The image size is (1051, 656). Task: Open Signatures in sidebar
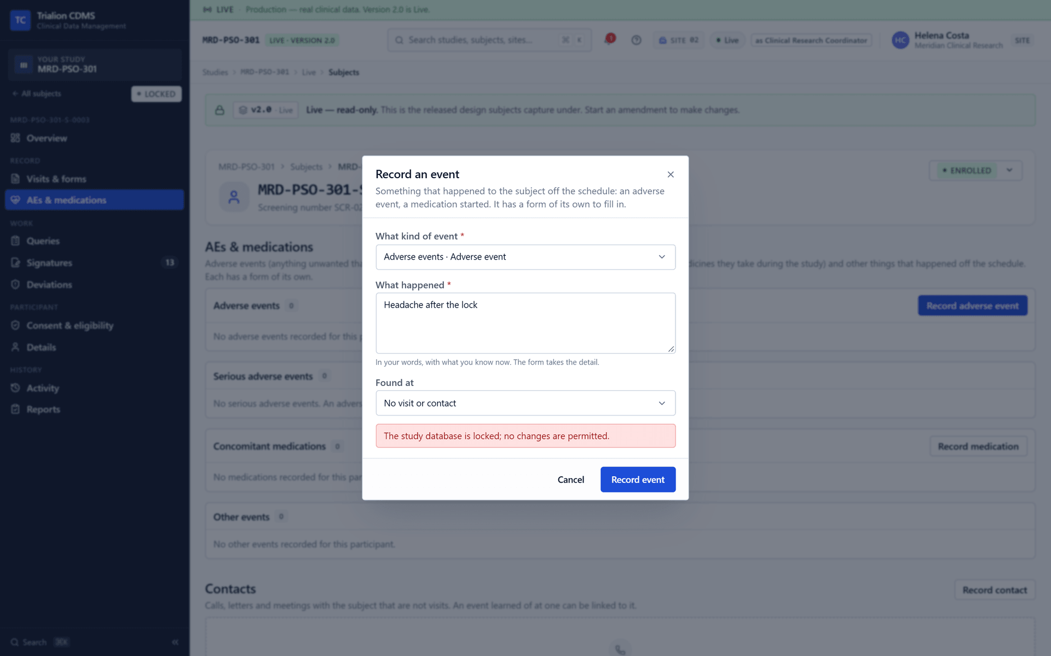94,263
